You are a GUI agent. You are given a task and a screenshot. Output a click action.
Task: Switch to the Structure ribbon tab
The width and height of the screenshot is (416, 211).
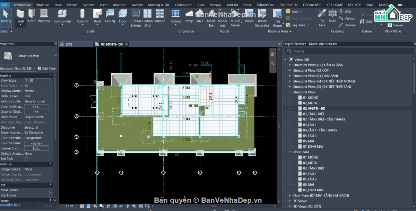click(43, 5)
